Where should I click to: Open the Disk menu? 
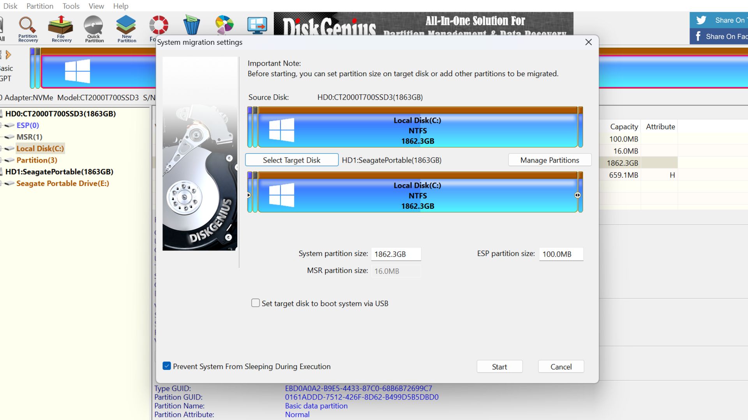(11, 6)
